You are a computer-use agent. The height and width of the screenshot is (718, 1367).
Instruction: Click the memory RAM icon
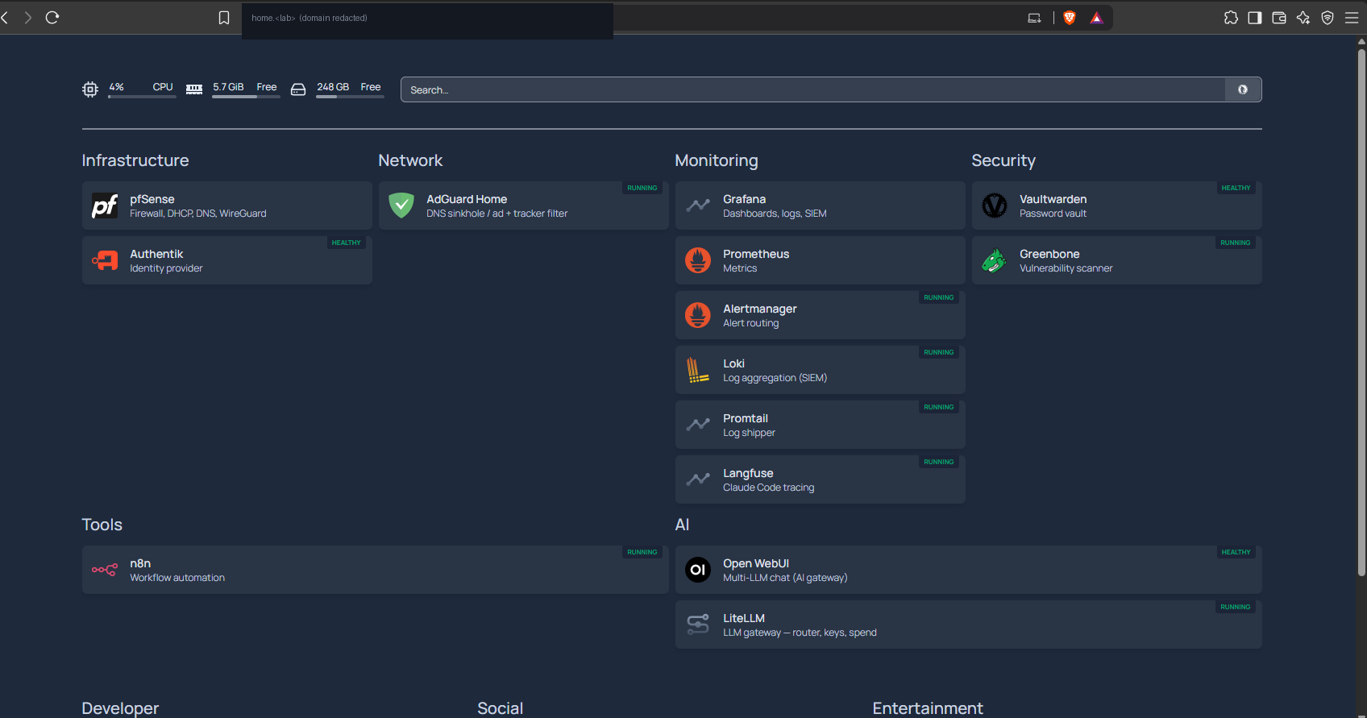(x=194, y=89)
